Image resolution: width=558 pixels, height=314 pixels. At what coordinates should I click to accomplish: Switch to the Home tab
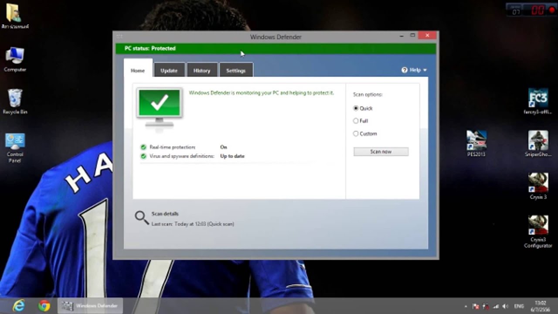click(138, 70)
